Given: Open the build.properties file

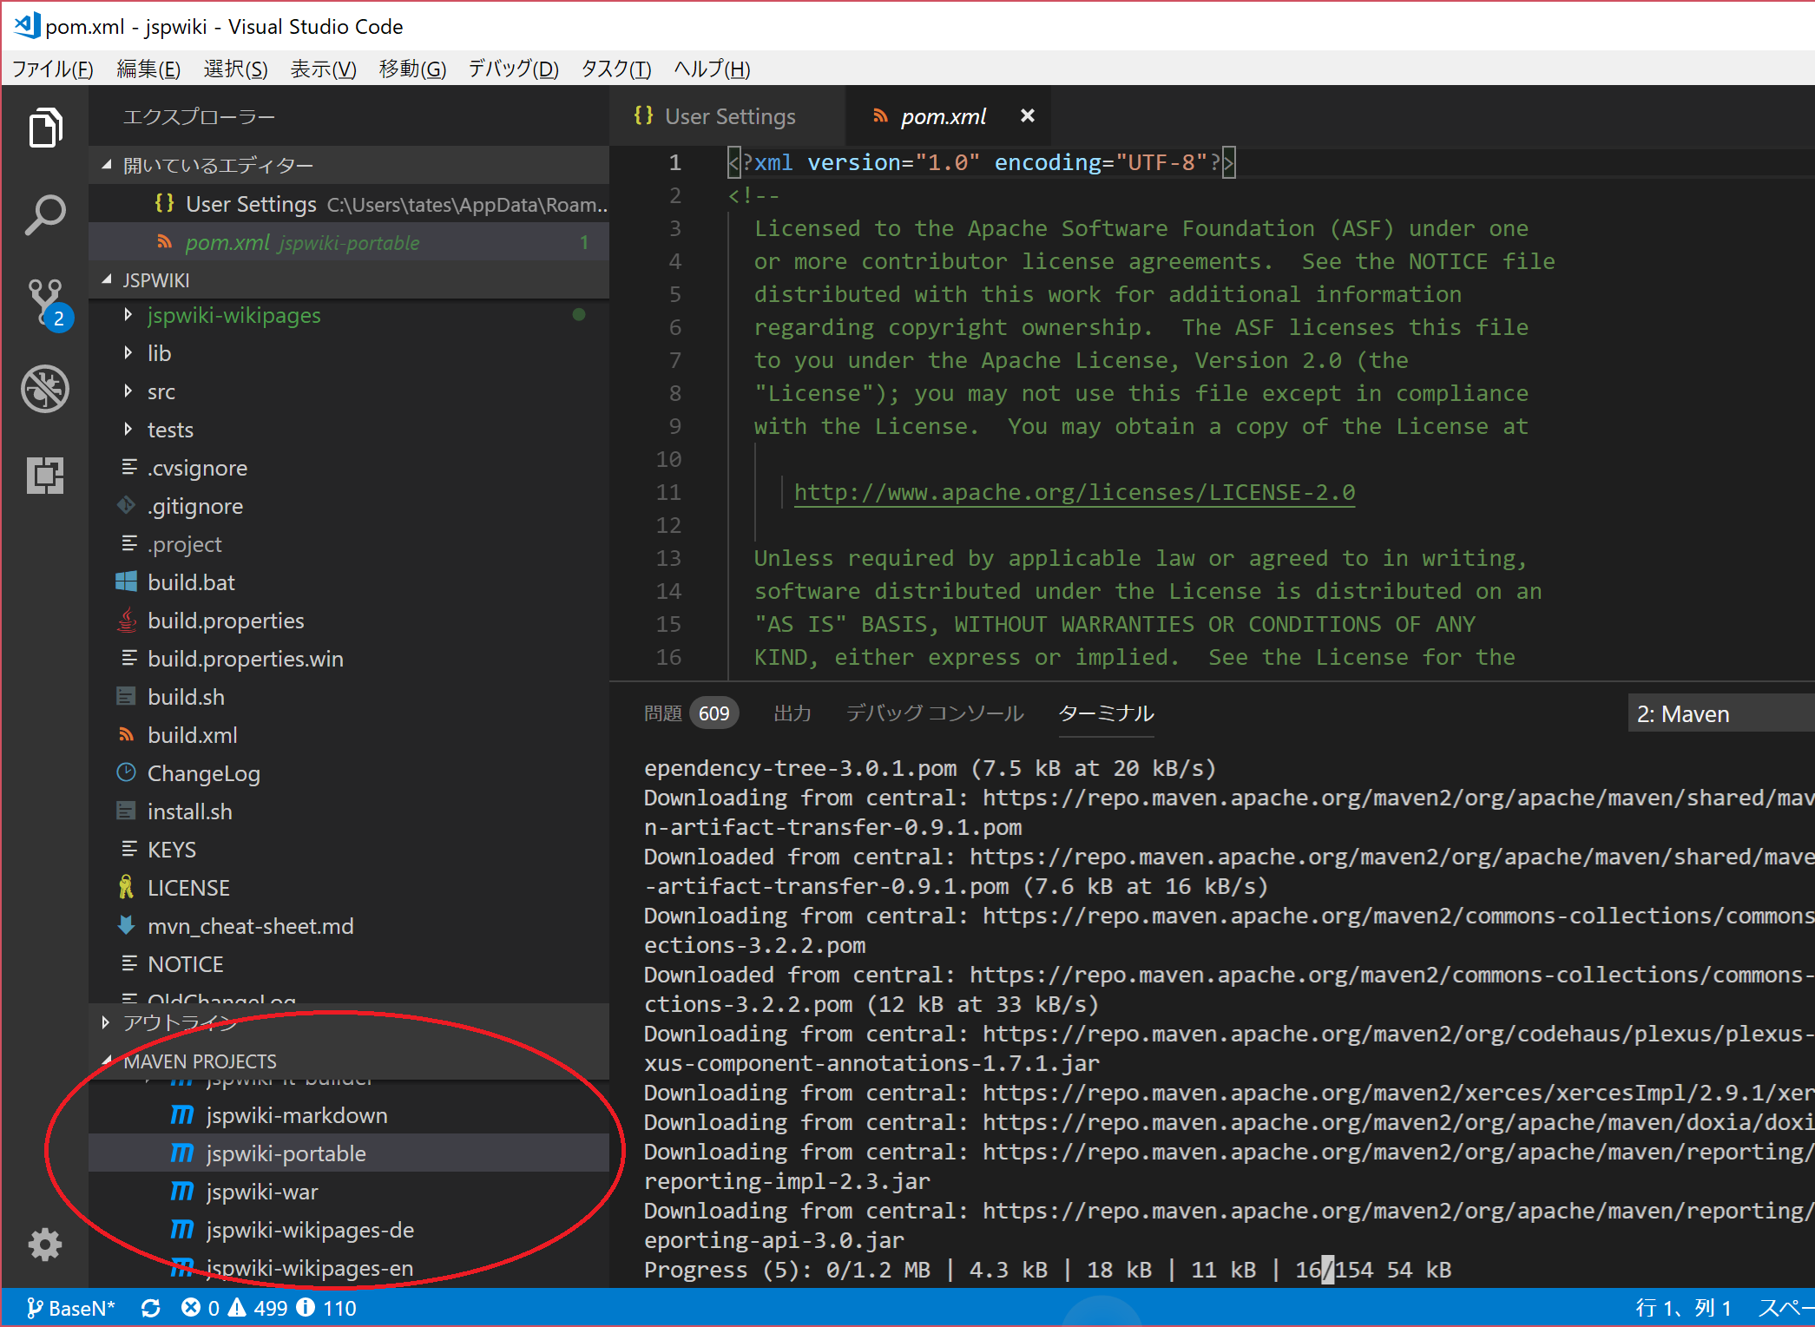Looking at the screenshot, I should pyautogui.click(x=349, y=621).
